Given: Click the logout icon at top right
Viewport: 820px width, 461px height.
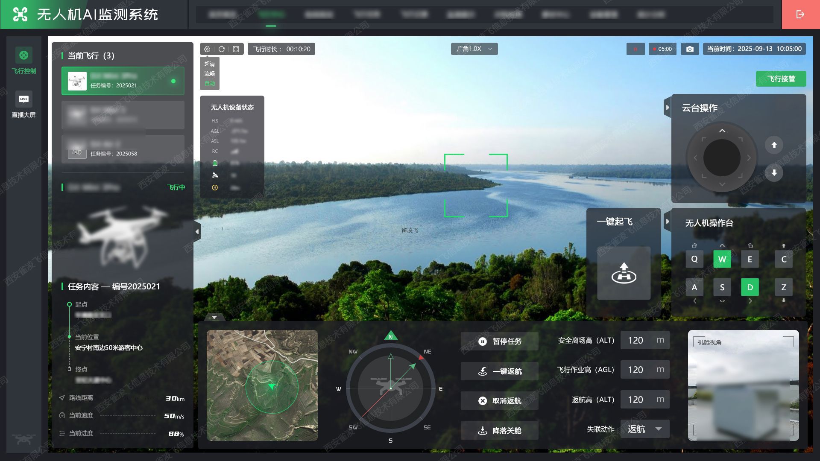Looking at the screenshot, I should pyautogui.click(x=800, y=15).
